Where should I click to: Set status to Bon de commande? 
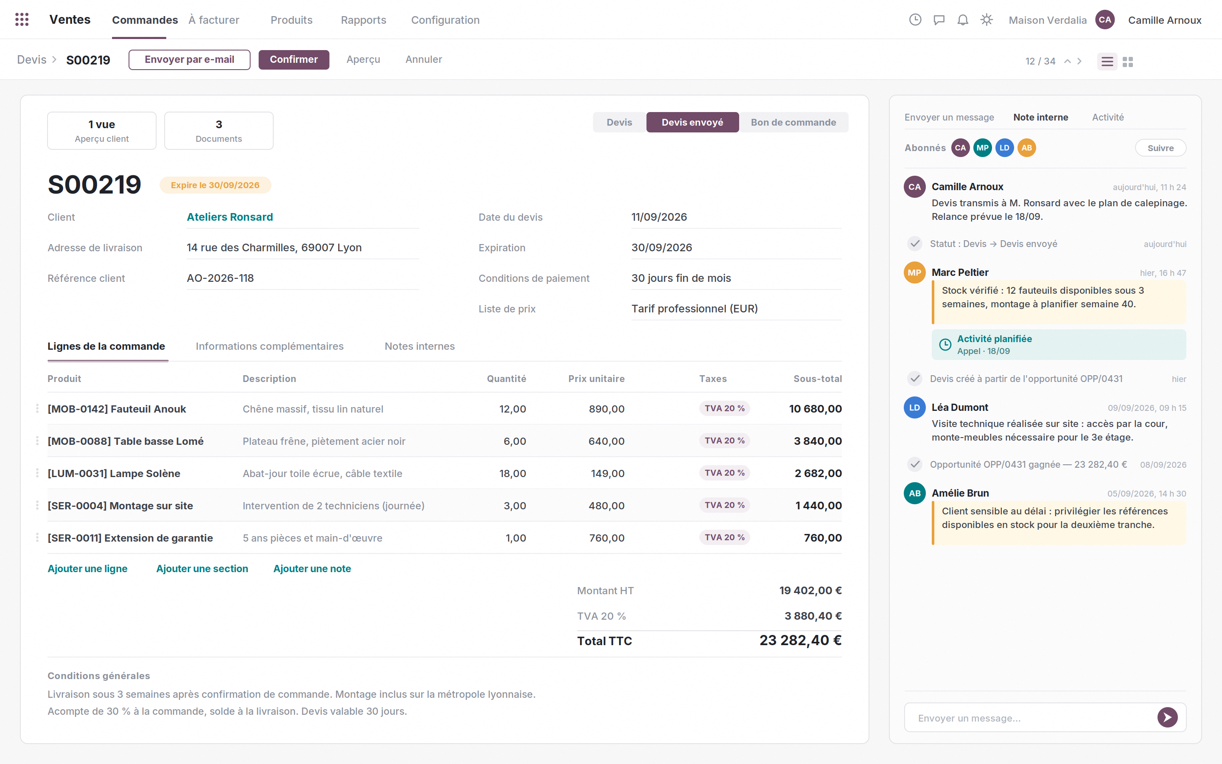pyautogui.click(x=793, y=122)
